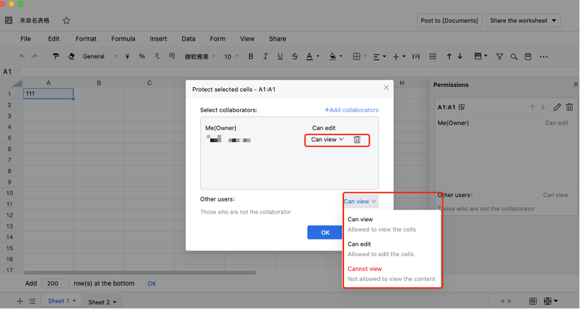Toggle underline formatting
The image size is (580, 309).
pyautogui.click(x=280, y=56)
